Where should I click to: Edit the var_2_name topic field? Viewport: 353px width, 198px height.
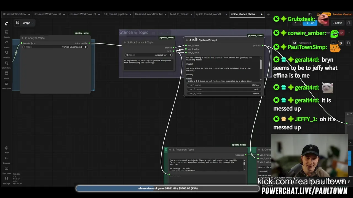(x=223, y=89)
